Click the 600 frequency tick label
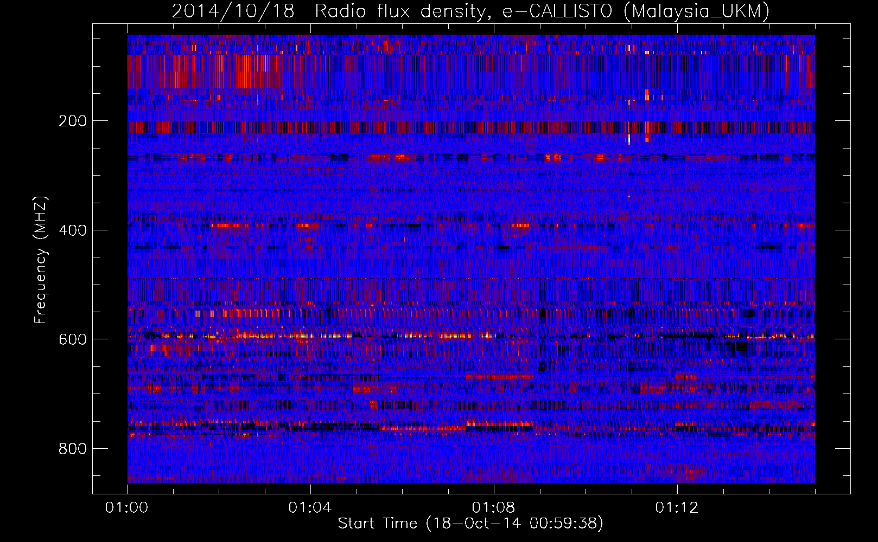878x542 pixels. 73,339
